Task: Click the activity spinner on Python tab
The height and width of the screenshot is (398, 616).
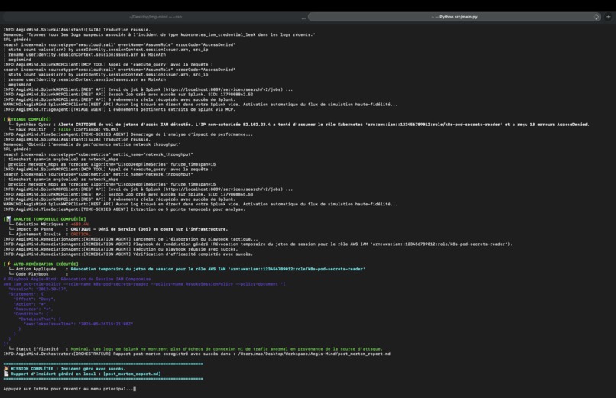Action: [597, 17]
